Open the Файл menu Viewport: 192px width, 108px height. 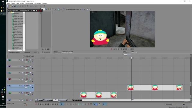(x=8, y=3)
